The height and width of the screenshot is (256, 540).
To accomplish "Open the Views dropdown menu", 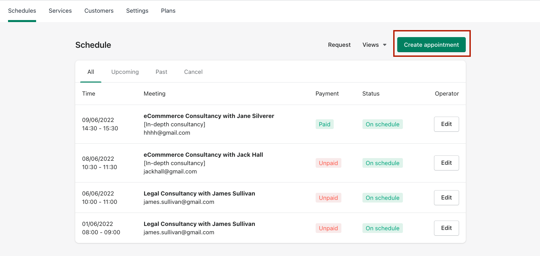I will 374,45.
